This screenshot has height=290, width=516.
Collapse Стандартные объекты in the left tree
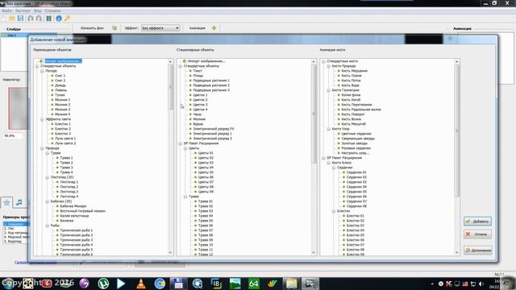37,66
